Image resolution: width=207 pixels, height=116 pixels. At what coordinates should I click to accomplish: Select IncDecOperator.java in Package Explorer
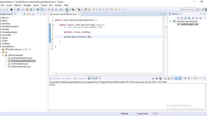point(20,64)
